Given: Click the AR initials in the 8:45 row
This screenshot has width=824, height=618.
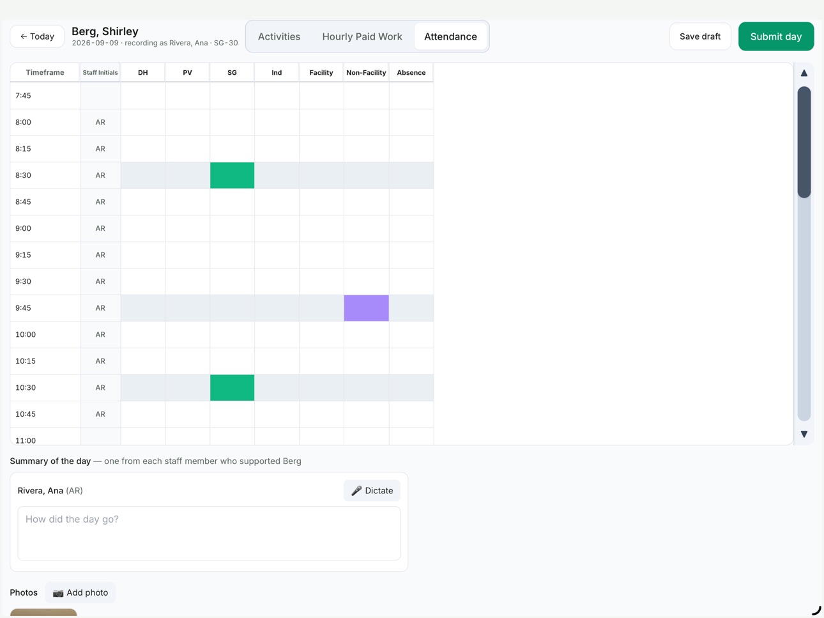Looking at the screenshot, I should coord(100,202).
